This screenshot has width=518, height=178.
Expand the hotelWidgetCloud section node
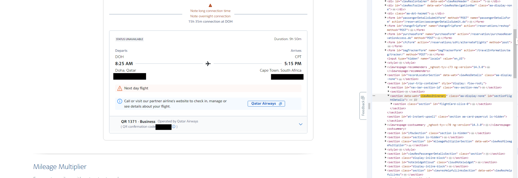tap(385, 162)
